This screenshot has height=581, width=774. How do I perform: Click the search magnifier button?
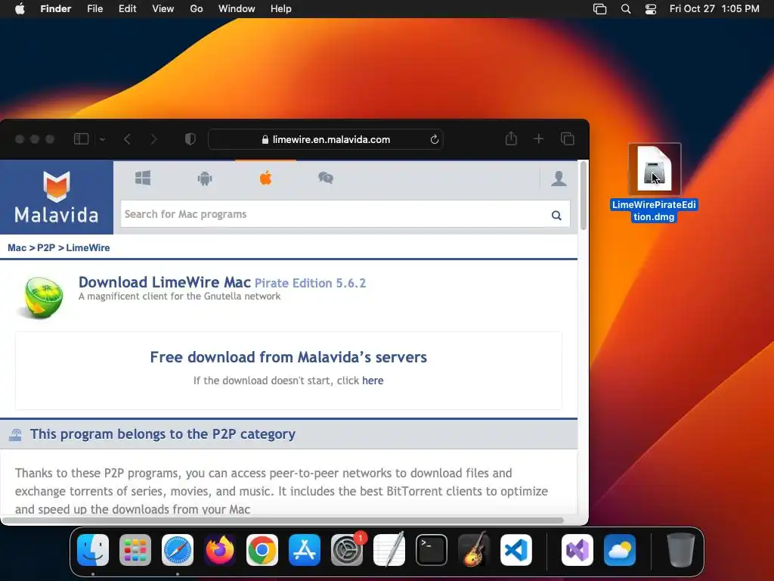click(556, 215)
